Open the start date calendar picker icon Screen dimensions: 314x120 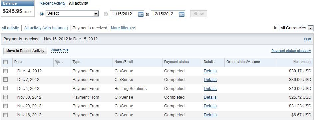pyautogui.click(x=141, y=14)
